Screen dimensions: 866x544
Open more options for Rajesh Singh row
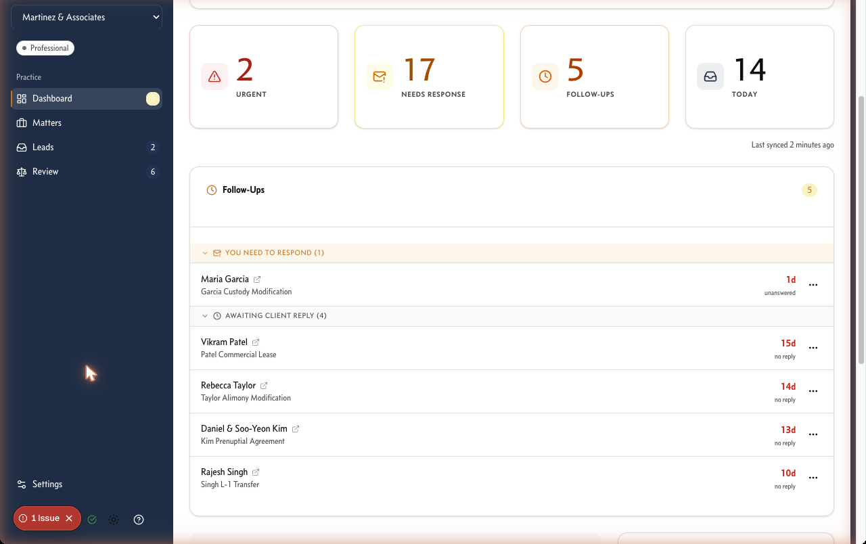(x=813, y=478)
